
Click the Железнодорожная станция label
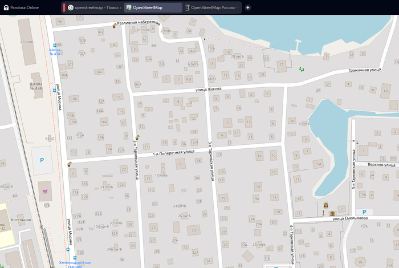coord(74,263)
